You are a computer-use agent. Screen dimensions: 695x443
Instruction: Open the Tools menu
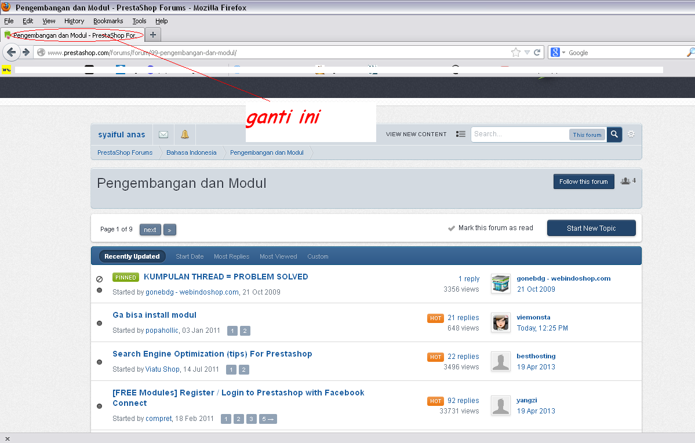[x=139, y=21]
